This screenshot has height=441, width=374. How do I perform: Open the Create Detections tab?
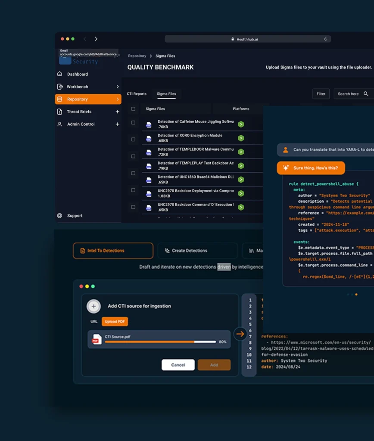click(197, 251)
